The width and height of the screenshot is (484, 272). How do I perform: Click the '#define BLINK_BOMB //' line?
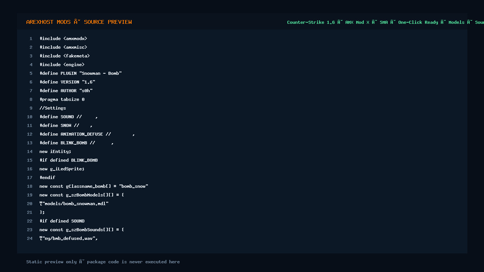pos(76,143)
